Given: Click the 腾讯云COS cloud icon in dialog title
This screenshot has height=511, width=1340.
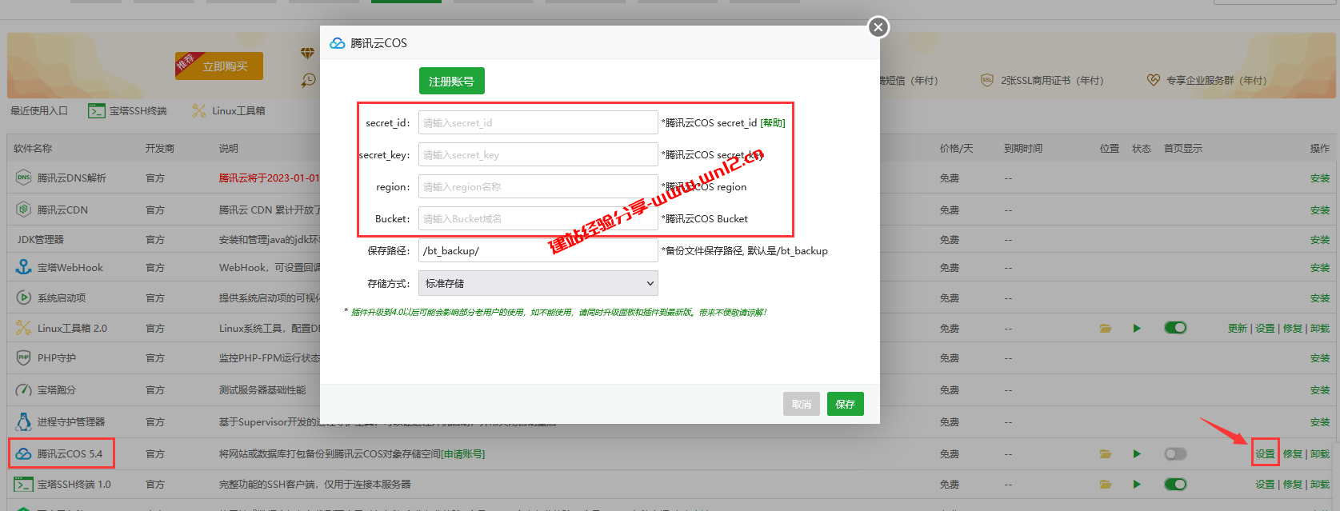Looking at the screenshot, I should coord(338,43).
